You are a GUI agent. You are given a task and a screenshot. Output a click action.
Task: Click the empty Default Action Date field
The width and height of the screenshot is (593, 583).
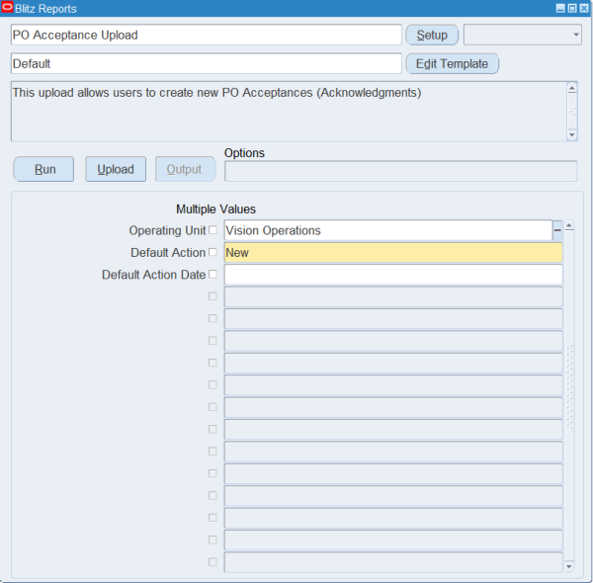[393, 275]
